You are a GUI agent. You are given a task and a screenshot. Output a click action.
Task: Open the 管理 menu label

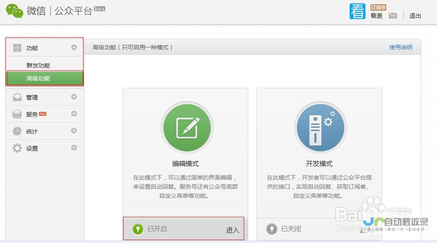32,97
